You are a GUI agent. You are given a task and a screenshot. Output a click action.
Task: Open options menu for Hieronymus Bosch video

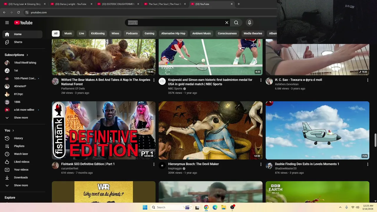point(261,164)
